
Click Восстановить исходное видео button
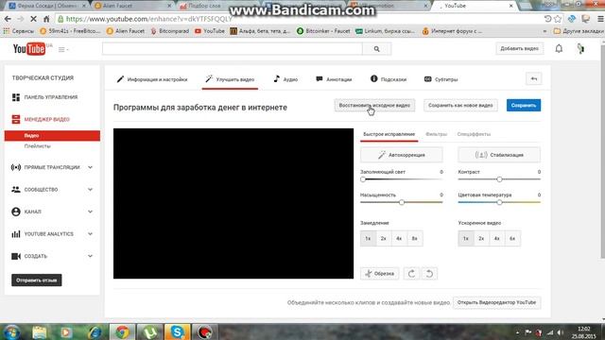pos(374,105)
